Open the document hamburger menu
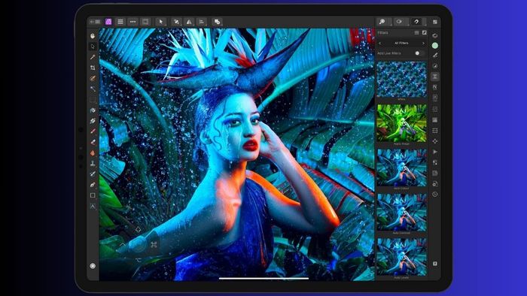 coord(120,22)
